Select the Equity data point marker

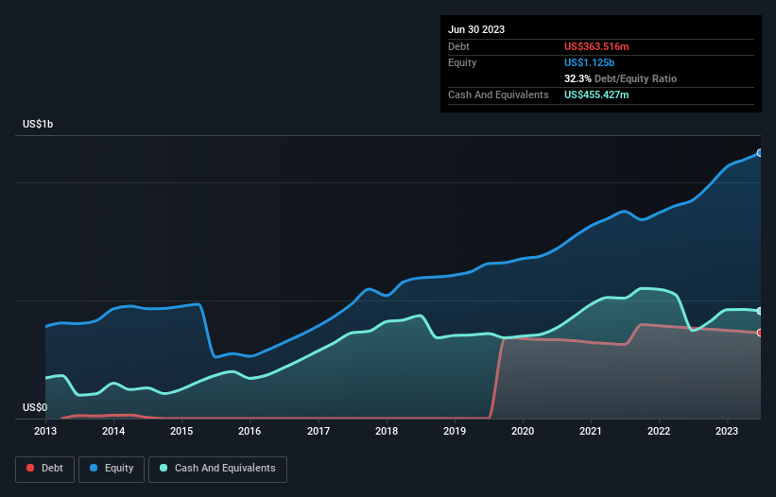point(760,153)
